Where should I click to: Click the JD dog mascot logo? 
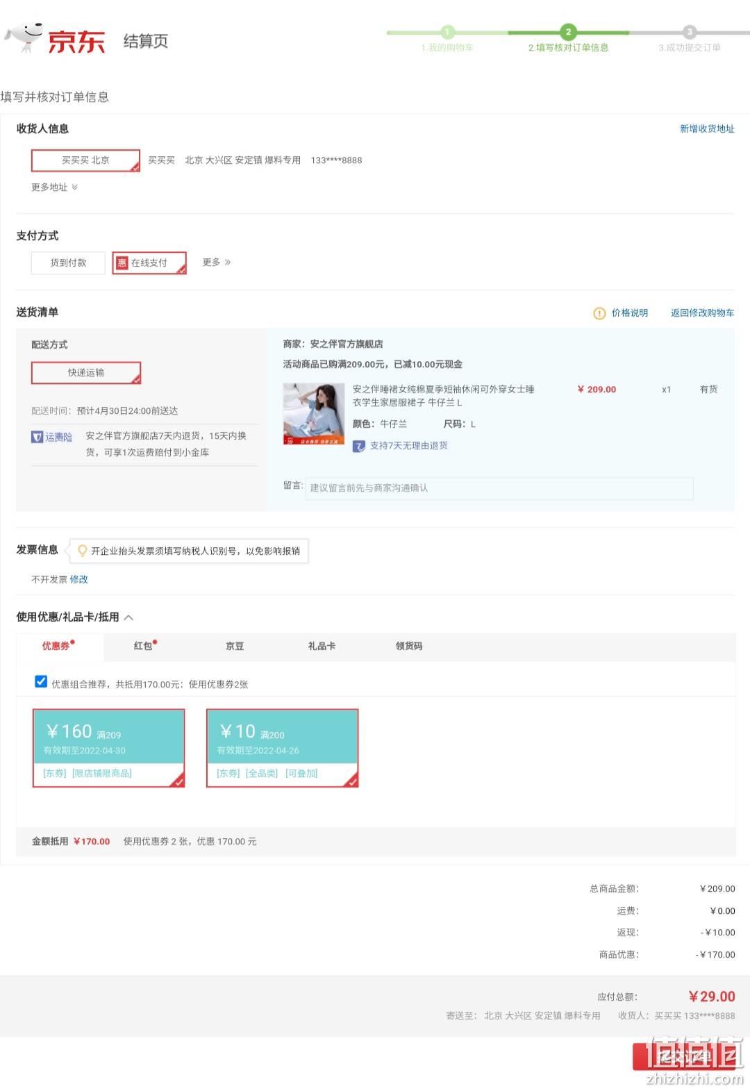click(x=24, y=38)
